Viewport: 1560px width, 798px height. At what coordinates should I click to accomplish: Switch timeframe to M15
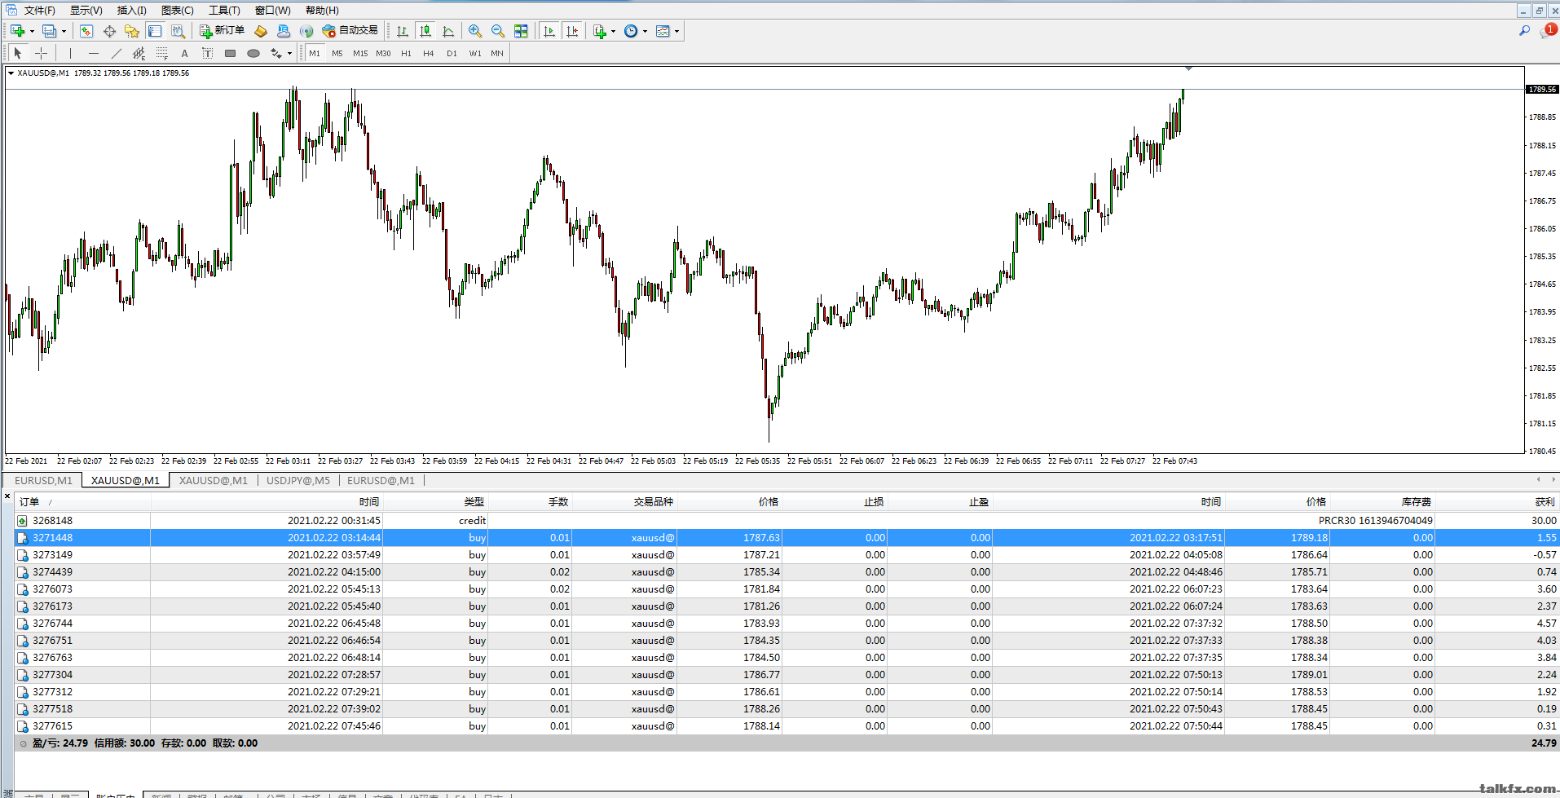pyautogui.click(x=360, y=54)
